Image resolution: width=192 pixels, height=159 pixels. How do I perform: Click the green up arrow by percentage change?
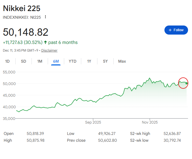(x=45, y=43)
